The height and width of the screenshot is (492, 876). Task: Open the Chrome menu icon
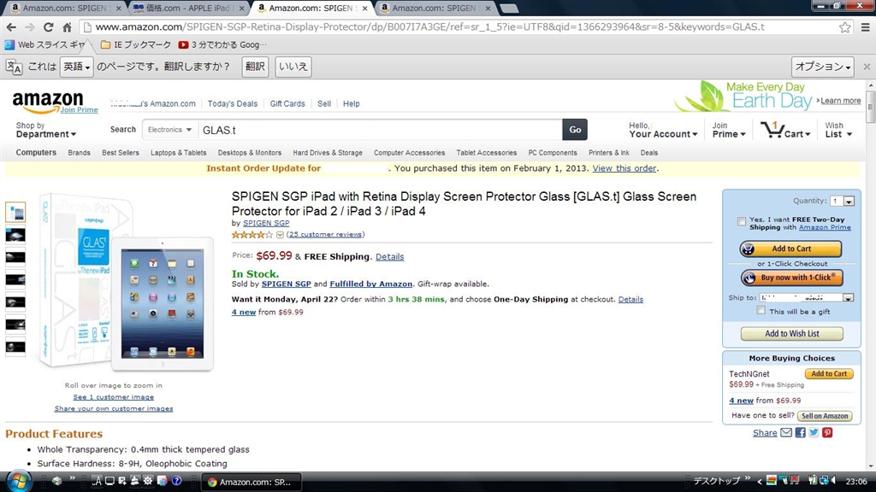(866, 26)
